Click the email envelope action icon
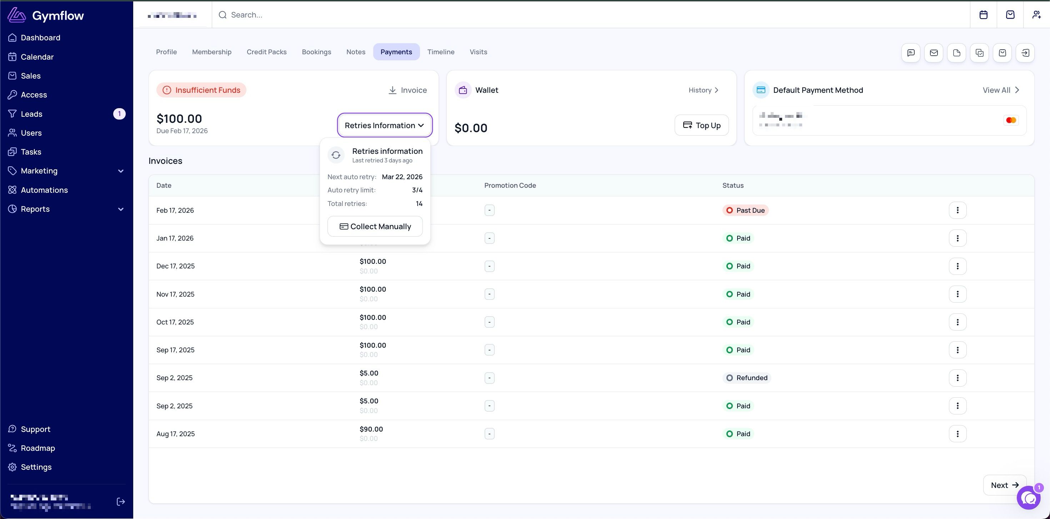1050x519 pixels. point(934,52)
